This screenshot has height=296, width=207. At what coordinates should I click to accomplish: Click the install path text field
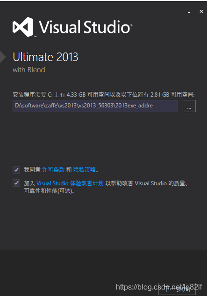[95, 106]
